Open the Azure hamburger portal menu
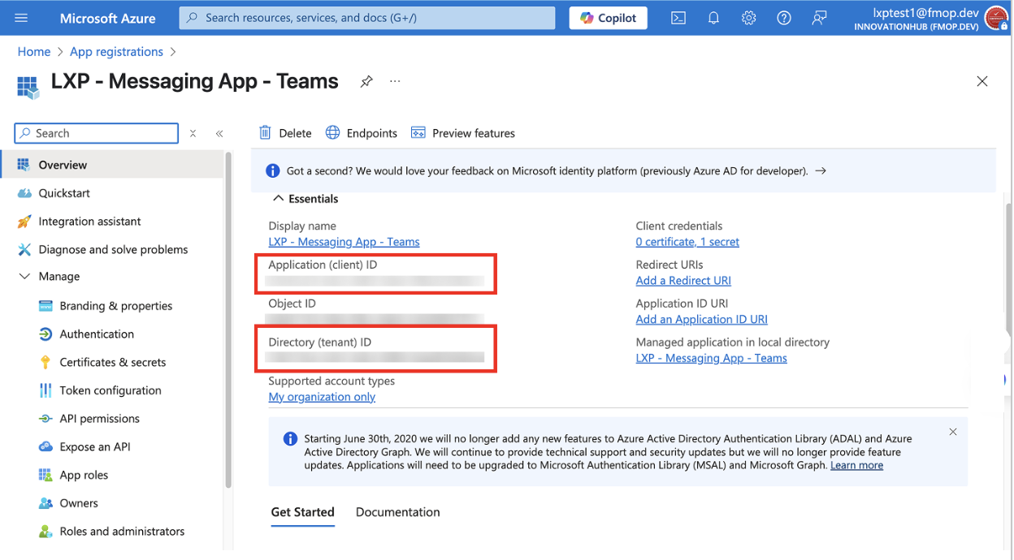1014x560 pixels. 21,18
